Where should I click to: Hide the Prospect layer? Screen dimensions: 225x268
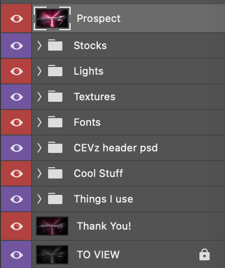(x=16, y=18)
